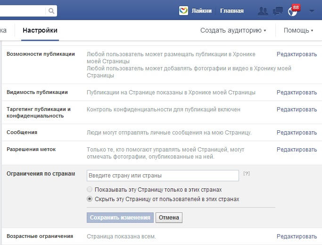Open the Лайкни page profile icon
322x245 pixels.
point(184,10)
